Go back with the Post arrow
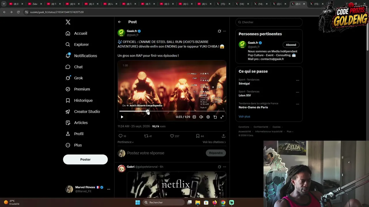Viewport: 369px width, 207px height. point(120,22)
